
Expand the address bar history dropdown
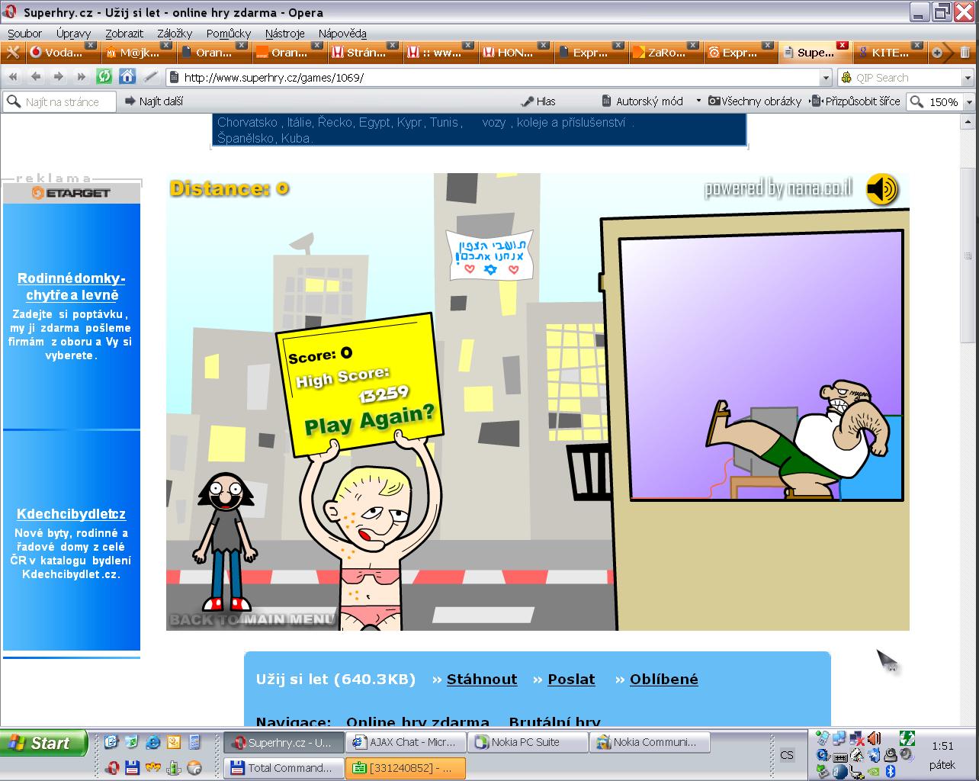[x=826, y=78]
